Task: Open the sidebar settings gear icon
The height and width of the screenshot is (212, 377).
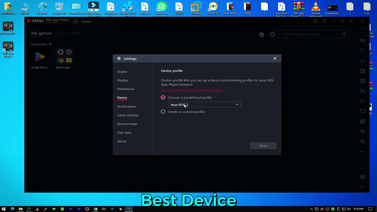Action: pos(363,177)
